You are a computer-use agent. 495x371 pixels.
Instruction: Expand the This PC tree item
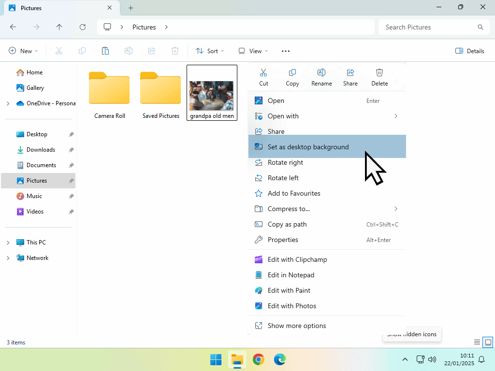coord(9,242)
